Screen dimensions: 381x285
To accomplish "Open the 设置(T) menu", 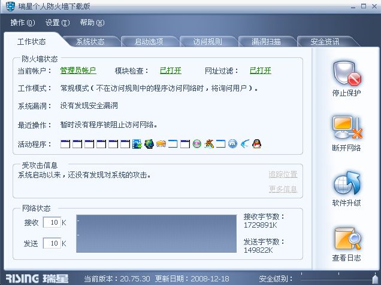I will pyautogui.click(x=58, y=23).
